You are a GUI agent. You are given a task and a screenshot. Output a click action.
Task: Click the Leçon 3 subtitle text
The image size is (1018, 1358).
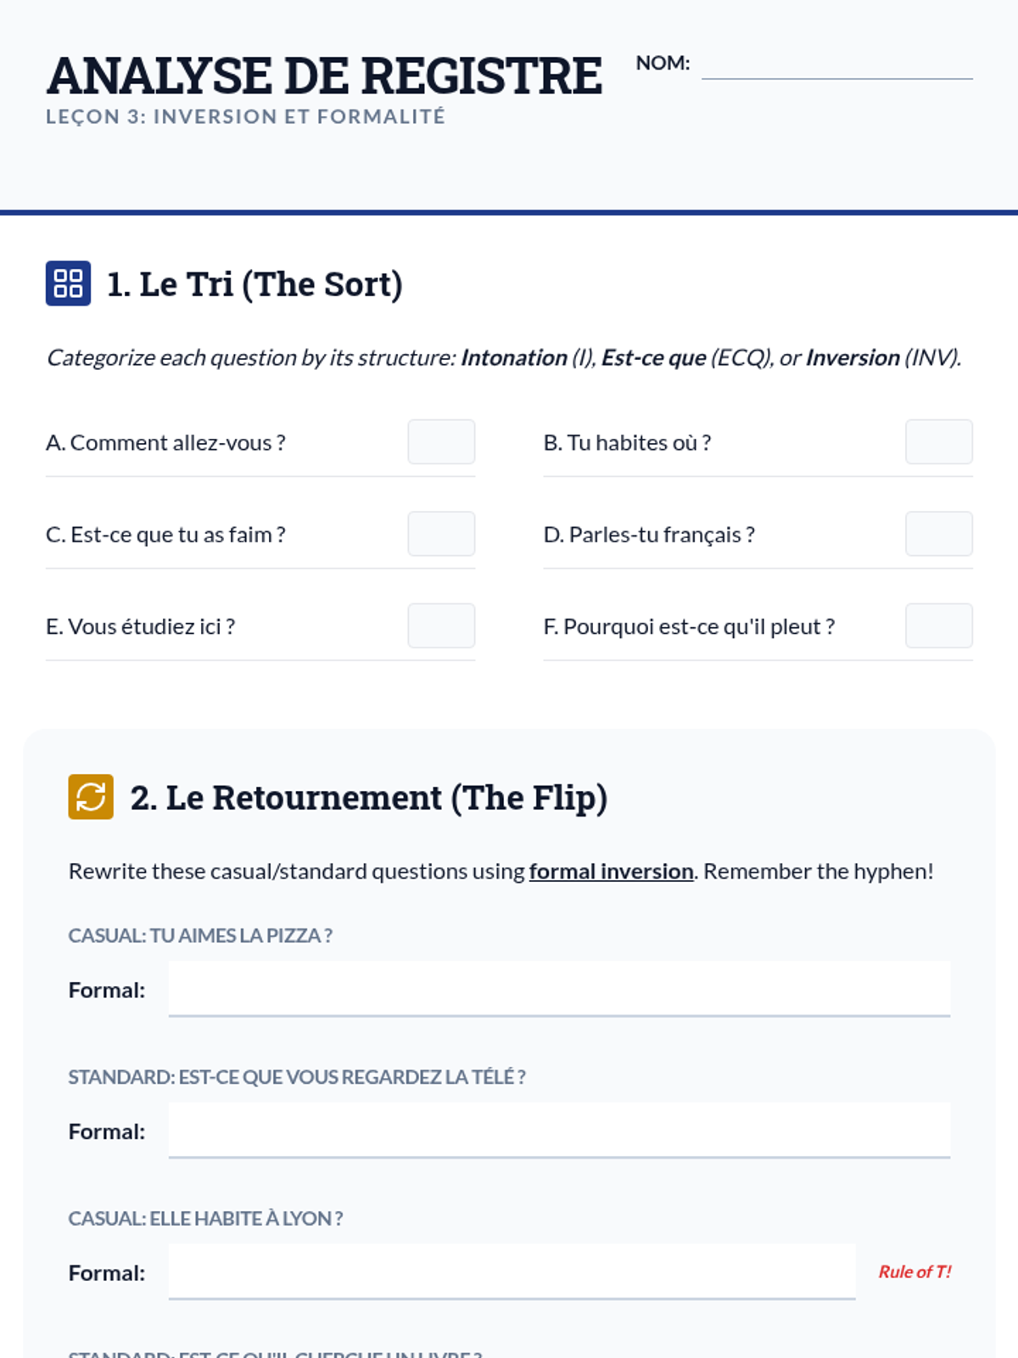[x=245, y=116]
